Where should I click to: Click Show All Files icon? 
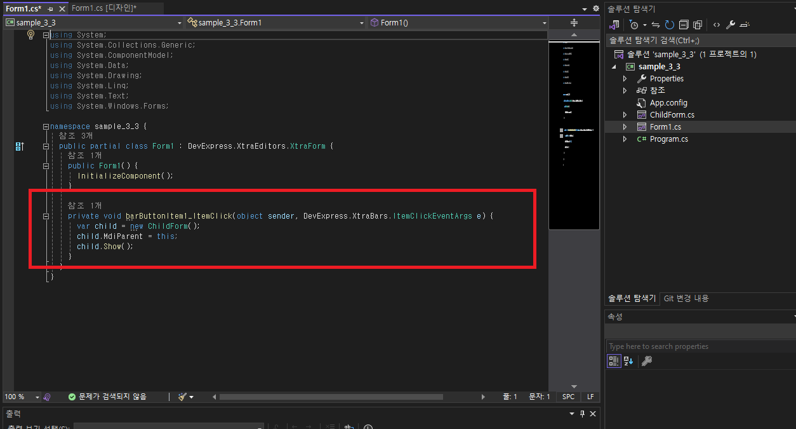(698, 25)
